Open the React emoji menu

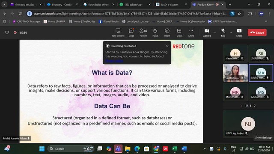[x=167, y=33]
